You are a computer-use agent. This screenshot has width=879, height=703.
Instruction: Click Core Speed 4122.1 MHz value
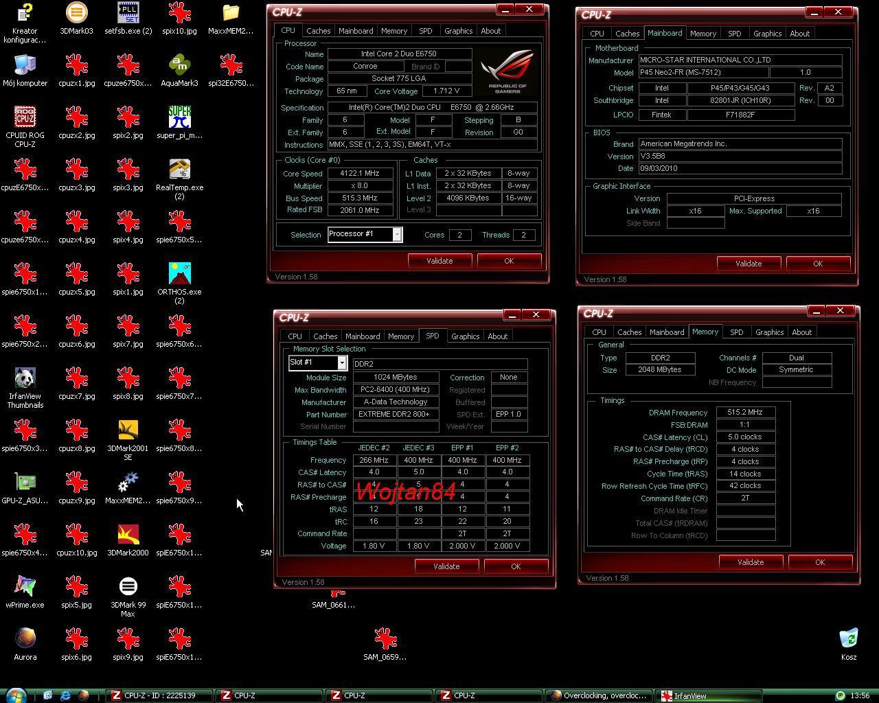click(360, 174)
